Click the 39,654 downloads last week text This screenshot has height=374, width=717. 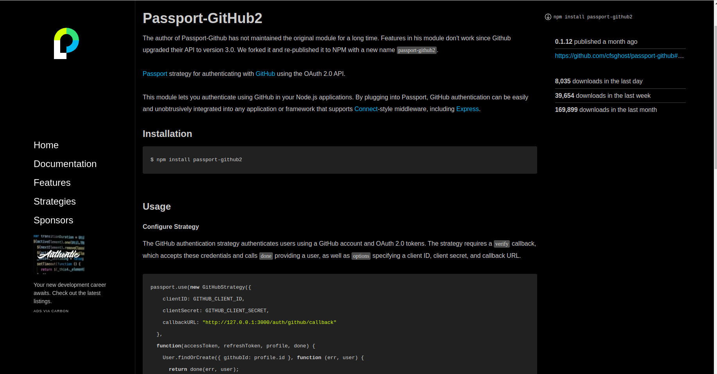tap(603, 95)
